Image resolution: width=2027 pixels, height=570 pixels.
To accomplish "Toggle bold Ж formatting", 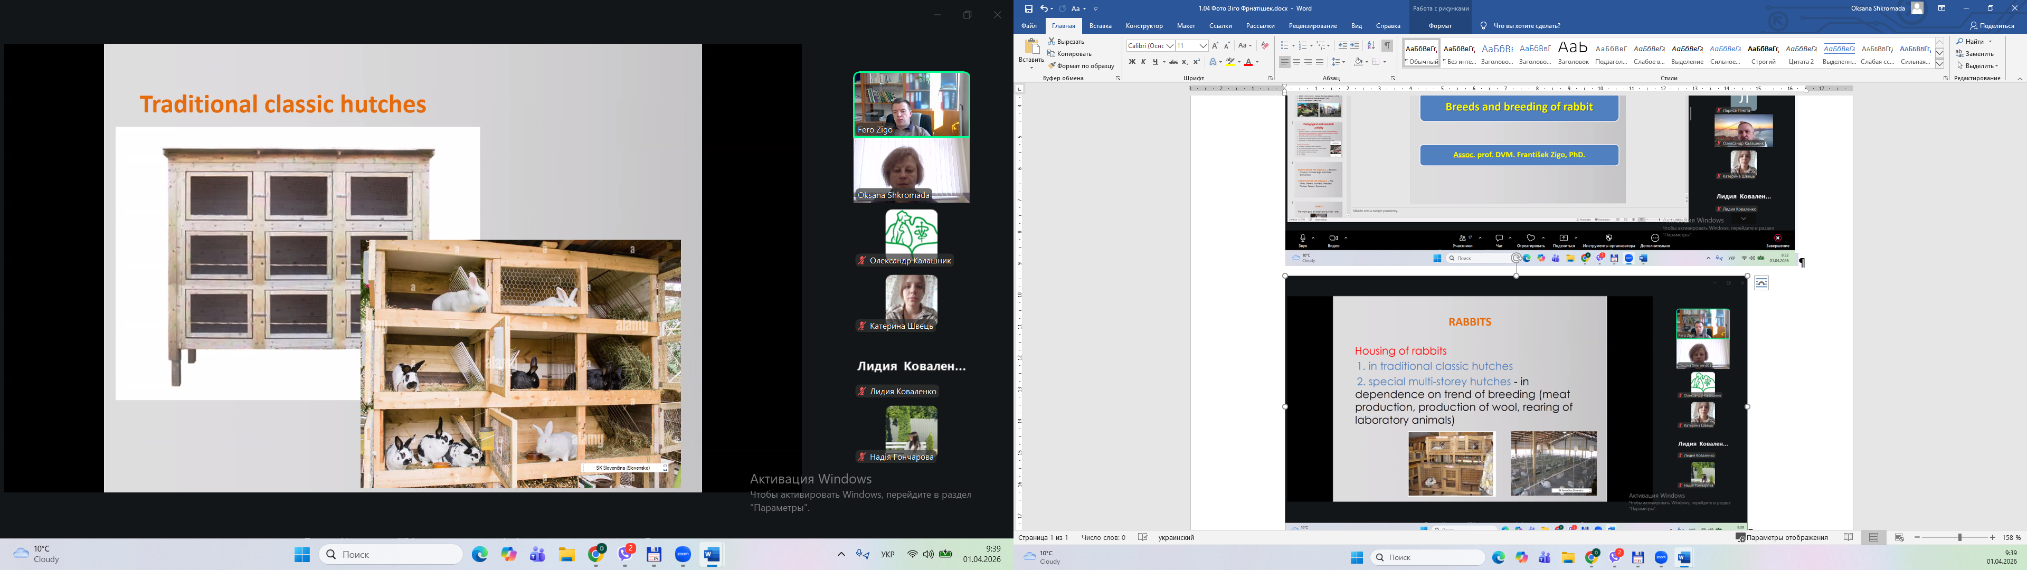I will [x=1132, y=62].
